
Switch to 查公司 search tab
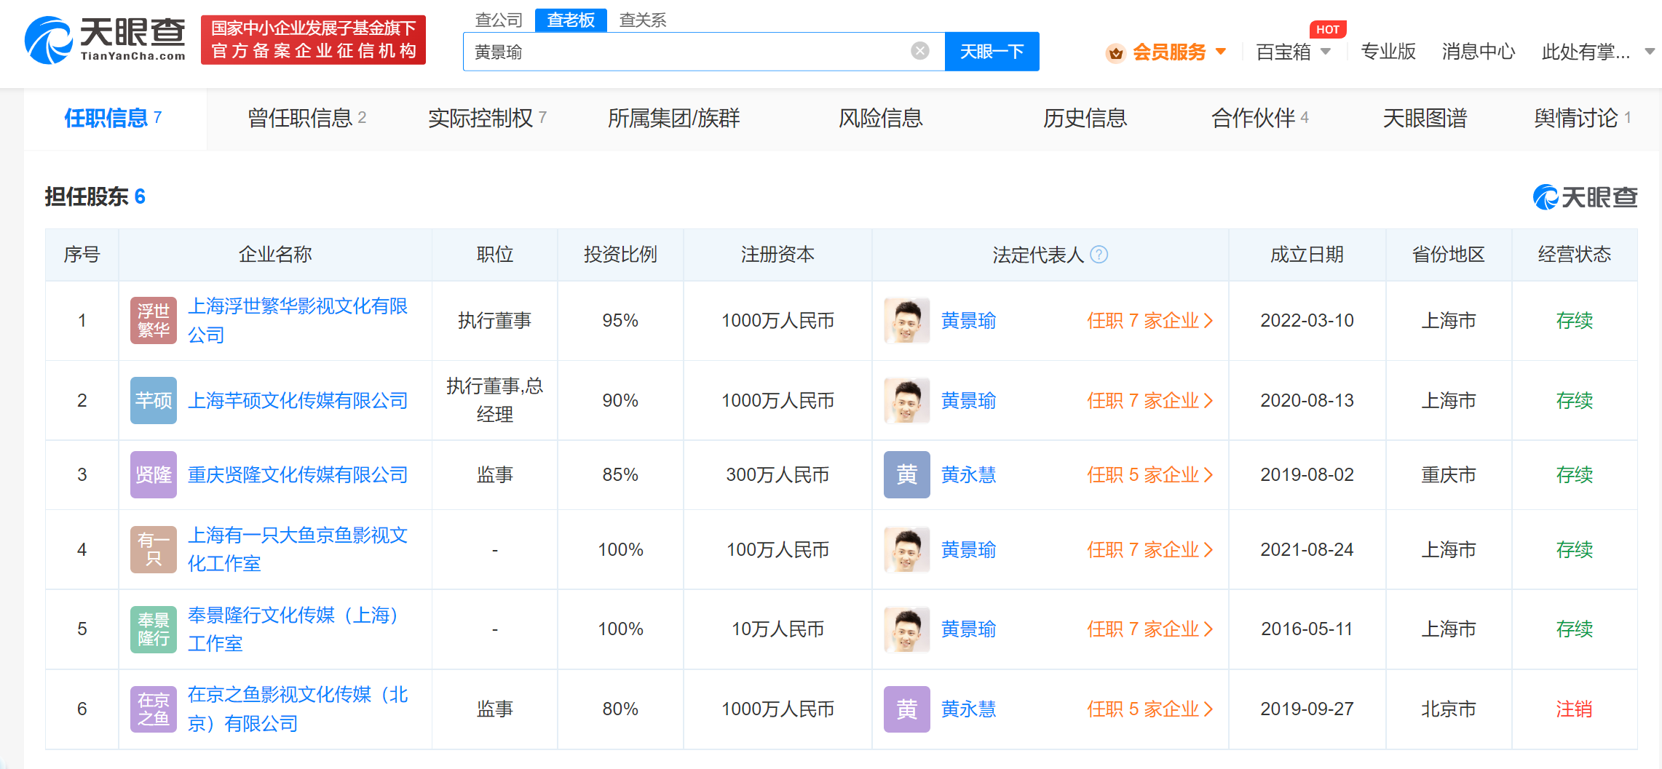point(499,20)
